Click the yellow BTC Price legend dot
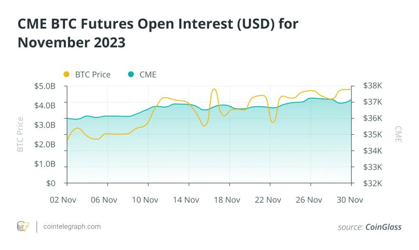This screenshot has height=250, width=419. click(66, 74)
